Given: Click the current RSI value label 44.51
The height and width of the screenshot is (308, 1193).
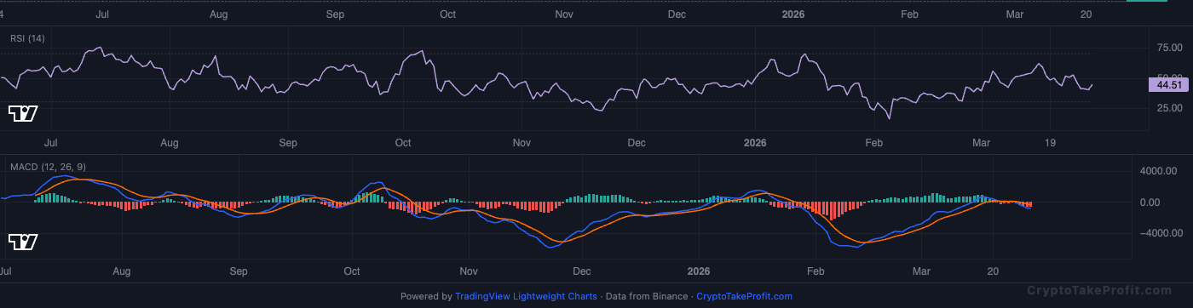Looking at the screenshot, I should [x=1167, y=84].
